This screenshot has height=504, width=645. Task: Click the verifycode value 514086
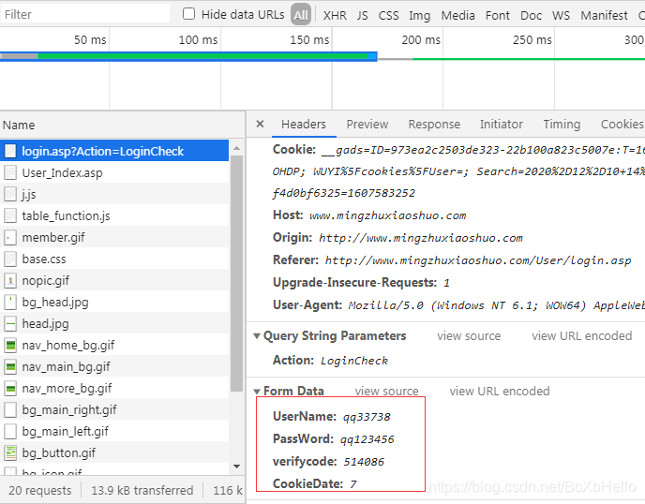click(x=364, y=462)
